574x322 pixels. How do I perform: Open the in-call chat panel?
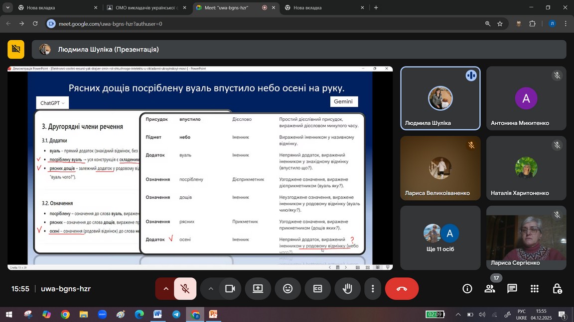[512, 289]
